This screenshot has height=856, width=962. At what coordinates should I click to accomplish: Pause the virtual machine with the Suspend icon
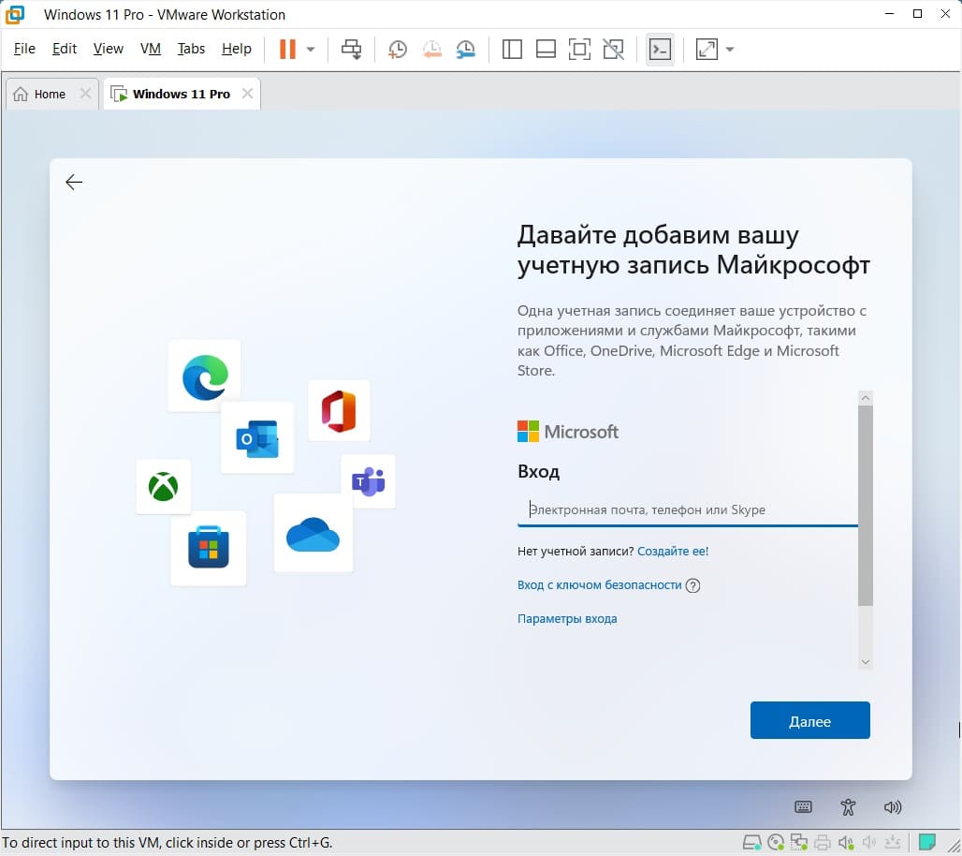click(x=287, y=49)
